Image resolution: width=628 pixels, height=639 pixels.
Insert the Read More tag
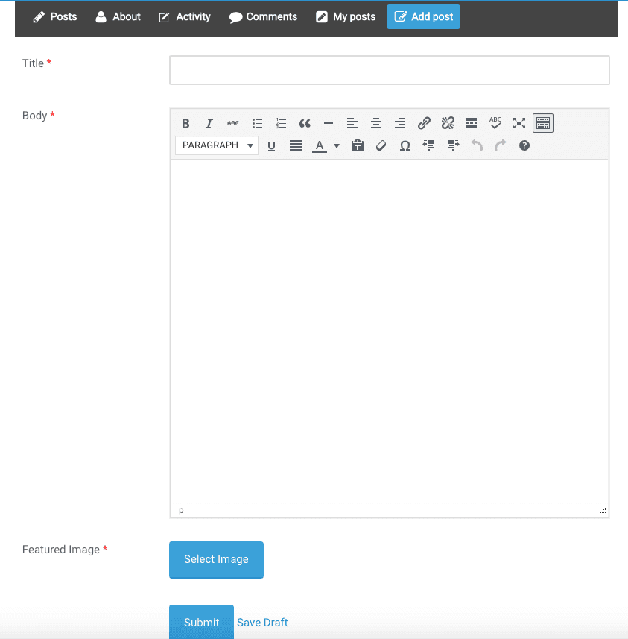(x=472, y=123)
